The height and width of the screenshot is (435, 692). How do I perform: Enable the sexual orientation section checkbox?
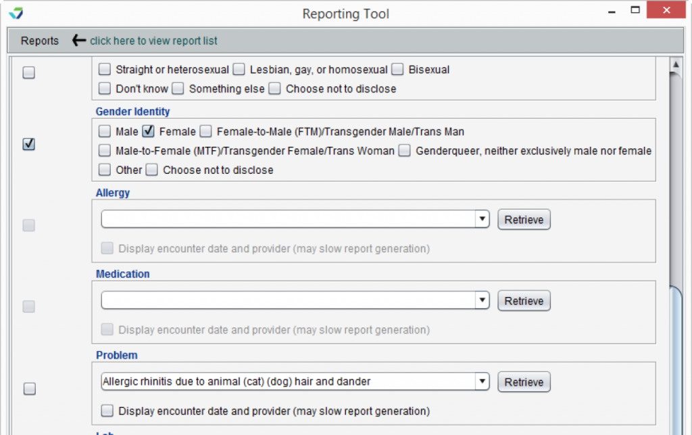point(28,72)
